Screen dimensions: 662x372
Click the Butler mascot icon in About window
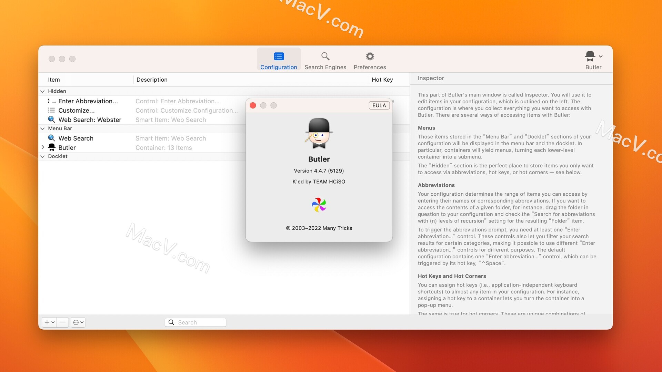point(319,133)
